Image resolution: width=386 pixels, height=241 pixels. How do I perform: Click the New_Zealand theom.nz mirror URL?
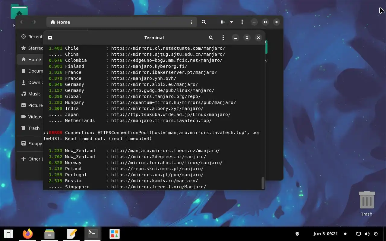point(165,151)
